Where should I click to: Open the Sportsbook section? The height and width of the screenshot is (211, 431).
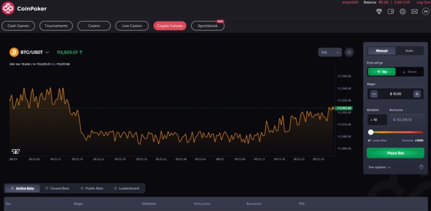click(208, 26)
